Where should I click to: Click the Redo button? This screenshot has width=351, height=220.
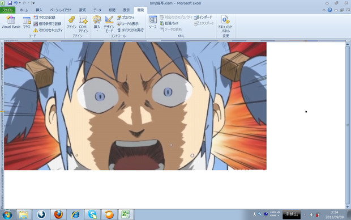(x=24, y=3)
